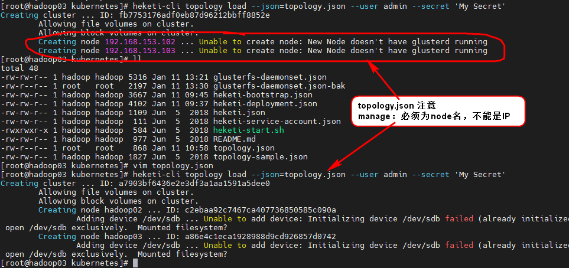Click the -rwxrwxr-x permission string
Screen dimensions: 569x268
(24, 130)
